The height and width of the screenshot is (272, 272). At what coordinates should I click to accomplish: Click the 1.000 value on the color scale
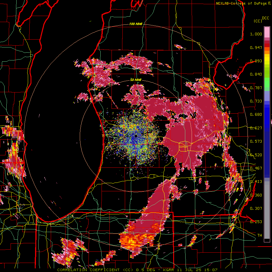click(256, 34)
